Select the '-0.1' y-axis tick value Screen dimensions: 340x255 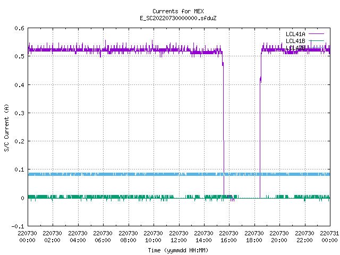click(18, 226)
